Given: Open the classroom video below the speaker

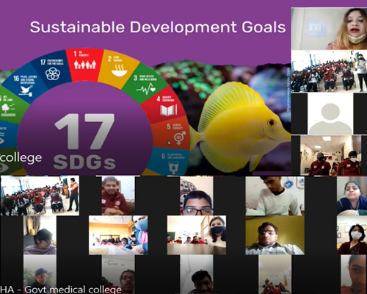Looking at the screenshot, I should tap(329, 71).
